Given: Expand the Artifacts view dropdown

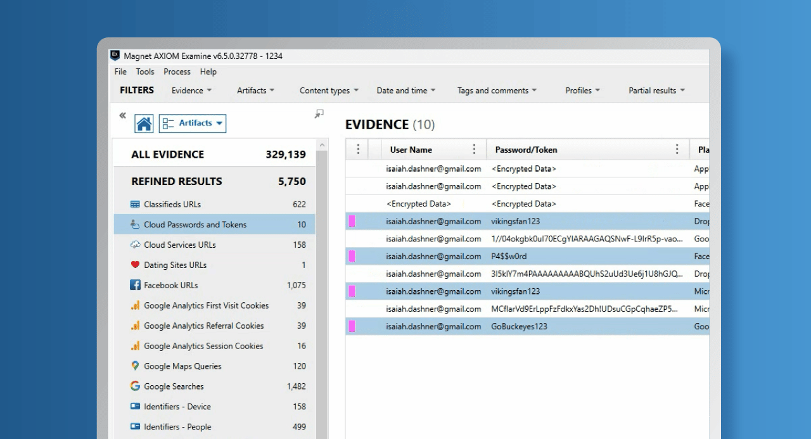Looking at the screenshot, I should click(x=193, y=124).
